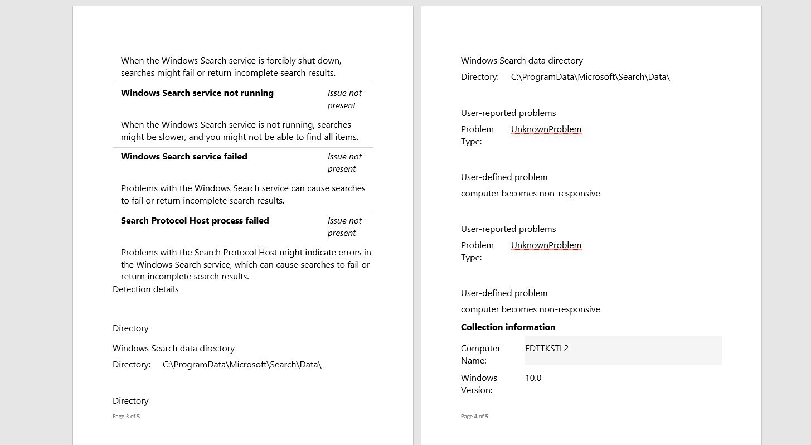Click the first 'User-reported problems' heading
The width and height of the screenshot is (811, 445).
(x=508, y=113)
